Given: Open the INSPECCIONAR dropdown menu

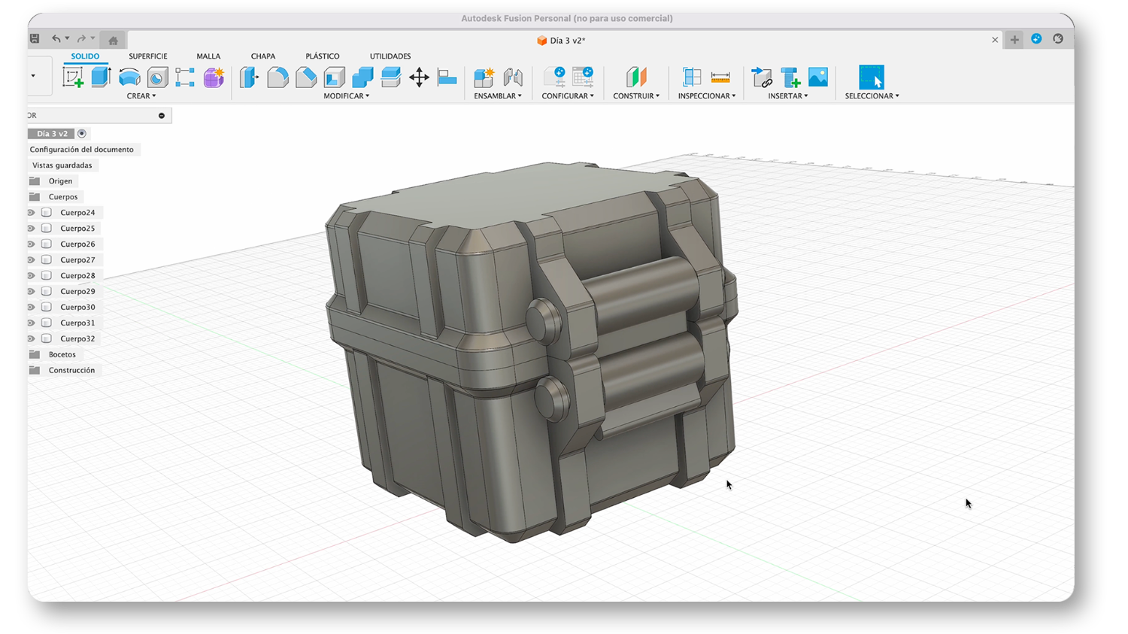Looking at the screenshot, I should click(x=706, y=96).
